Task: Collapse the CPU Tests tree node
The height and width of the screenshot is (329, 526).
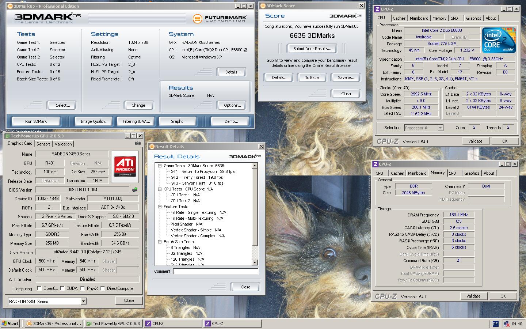Action: click(160, 189)
